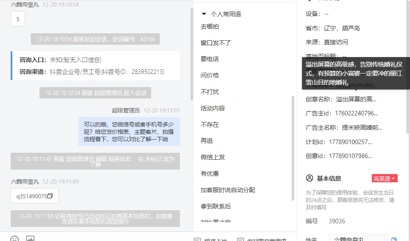Click the quick phrases list scrollbar
Viewport: 410px width, 241px height.
coord(293,149)
